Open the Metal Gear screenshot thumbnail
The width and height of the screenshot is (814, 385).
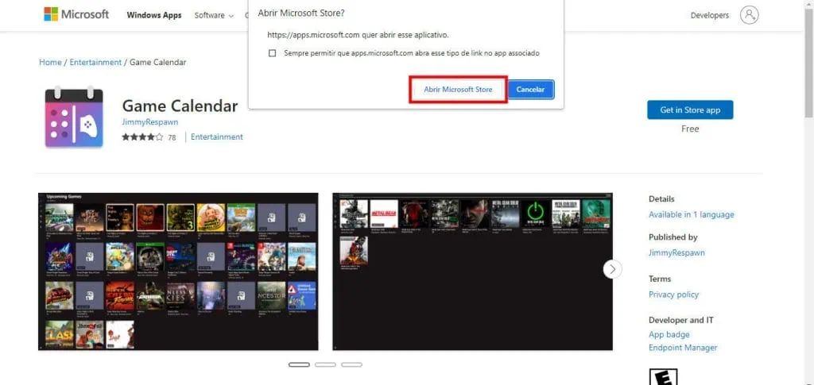472,271
